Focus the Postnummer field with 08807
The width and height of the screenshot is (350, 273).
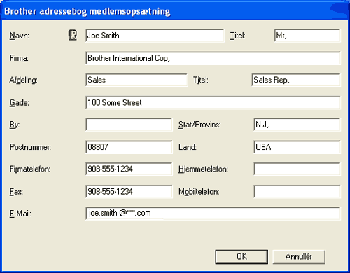(129, 147)
